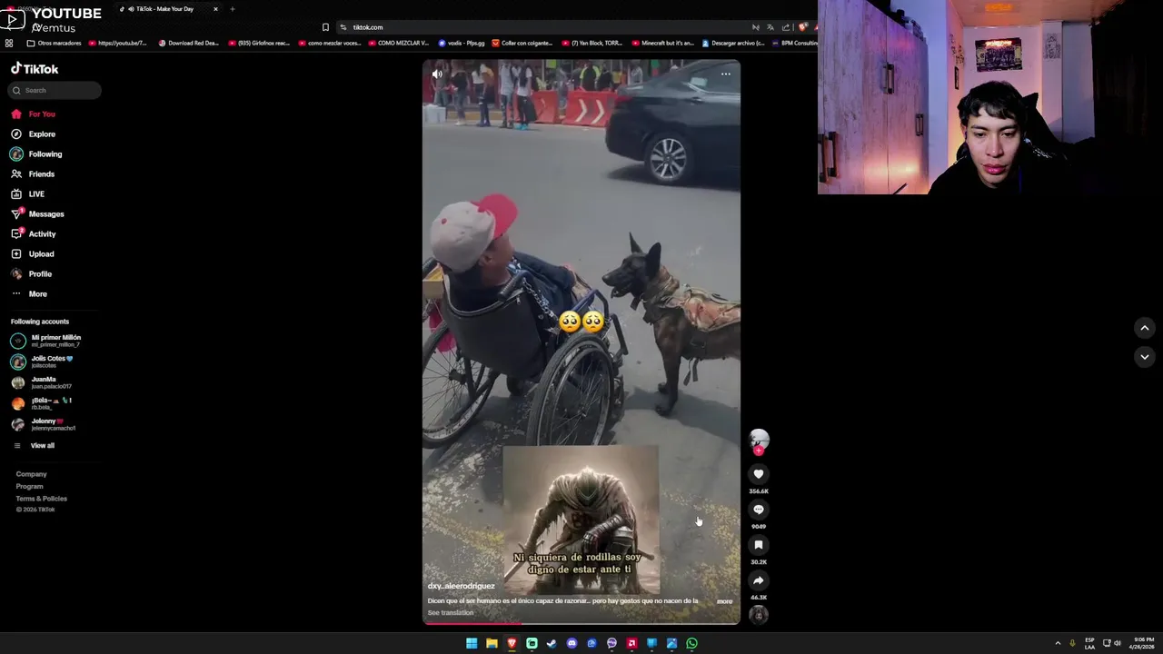This screenshot has width=1163, height=654.
Task: Click the TikTok logo
Action: (35, 69)
